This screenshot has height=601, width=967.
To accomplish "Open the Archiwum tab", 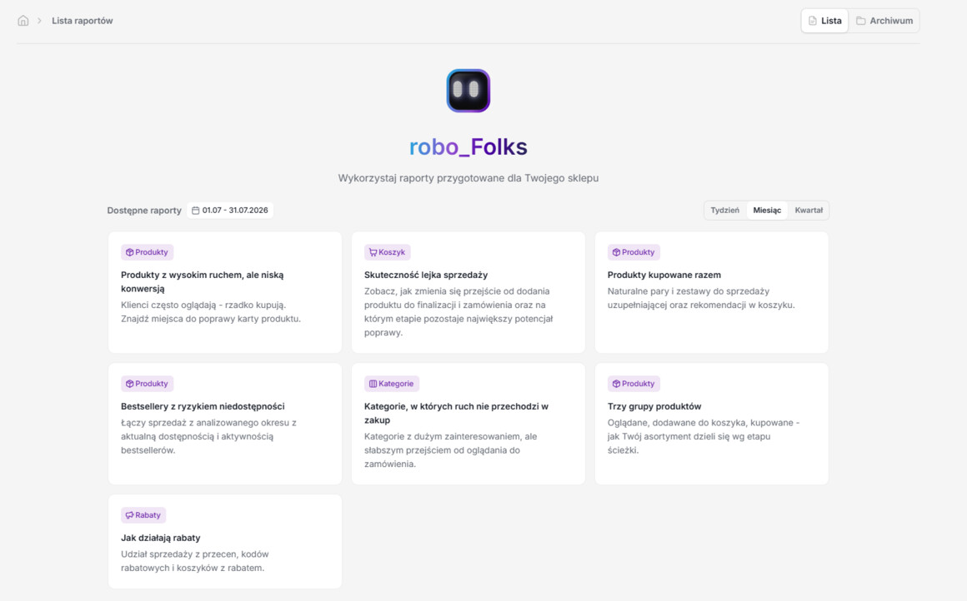I will tap(884, 21).
